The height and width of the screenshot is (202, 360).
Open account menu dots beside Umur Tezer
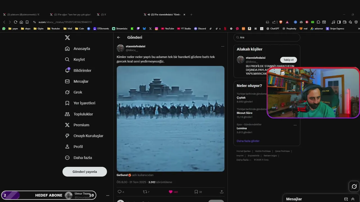coord(107,195)
